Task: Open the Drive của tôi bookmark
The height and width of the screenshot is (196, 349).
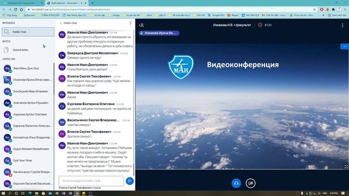Action: [302, 15]
